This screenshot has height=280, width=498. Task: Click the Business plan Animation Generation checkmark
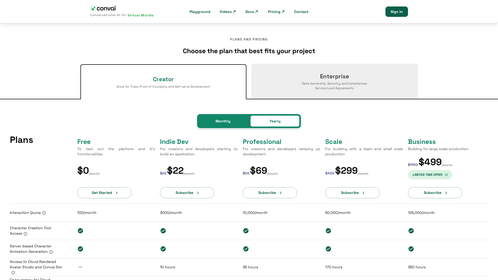[x=411, y=249]
